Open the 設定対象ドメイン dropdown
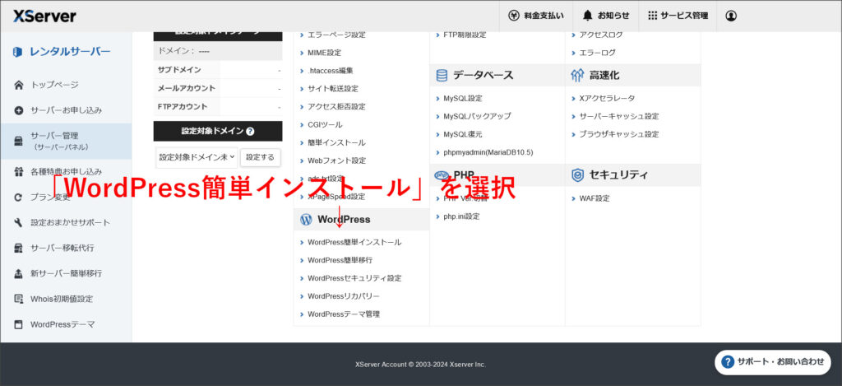842x386 pixels. (197, 157)
